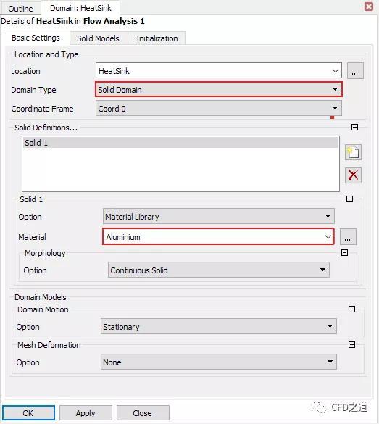Image resolution: width=379 pixels, height=424 pixels.
Task: Open the Material browse ellipsis button
Action: [x=348, y=237]
